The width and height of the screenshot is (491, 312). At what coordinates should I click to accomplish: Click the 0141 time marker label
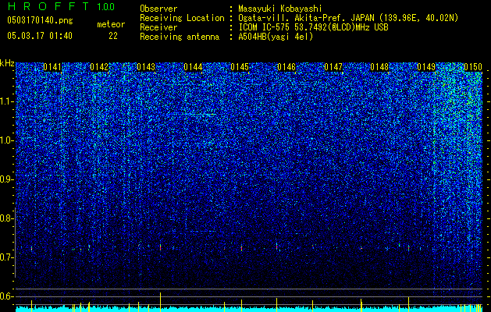tap(52, 67)
